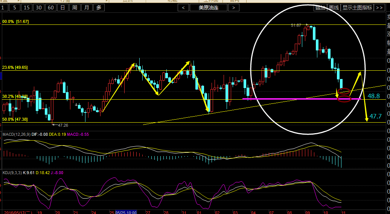The width and height of the screenshot is (390, 214).
Task: Go to next instrument with right arrow
Action: click(234, 8)
